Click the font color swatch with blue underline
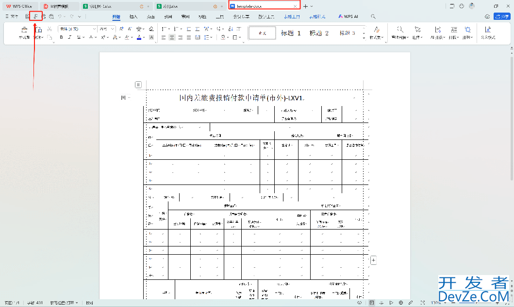 tap(139, 37)
